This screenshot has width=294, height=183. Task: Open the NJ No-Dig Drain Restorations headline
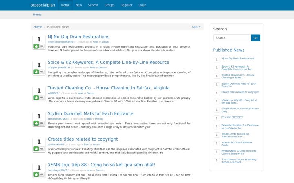click(78, 37)
